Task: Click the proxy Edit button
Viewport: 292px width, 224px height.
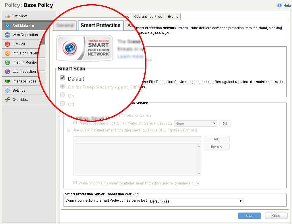Action: (225, 123)
